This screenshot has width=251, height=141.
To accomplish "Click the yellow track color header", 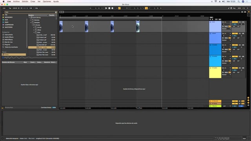I will (215, 72).
